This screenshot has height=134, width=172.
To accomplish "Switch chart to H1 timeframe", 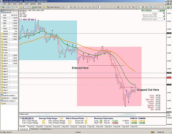I will (x=78, y=7).
